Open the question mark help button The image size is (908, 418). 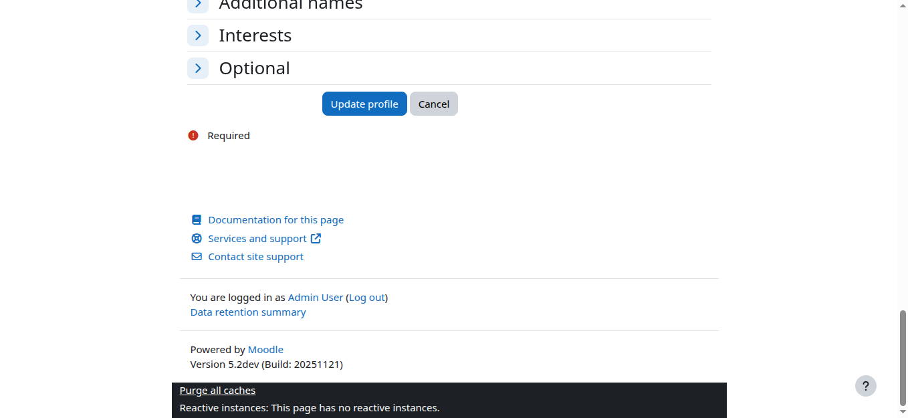click(865, 386)
